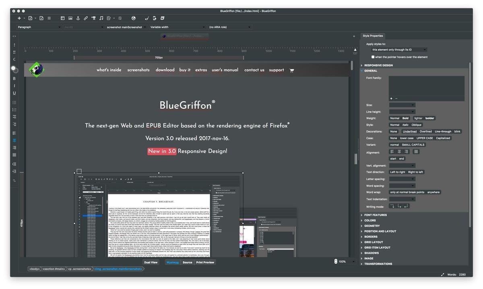
Task: Click the '<body>' breadcrumb element
Action: tap(34, 269)
